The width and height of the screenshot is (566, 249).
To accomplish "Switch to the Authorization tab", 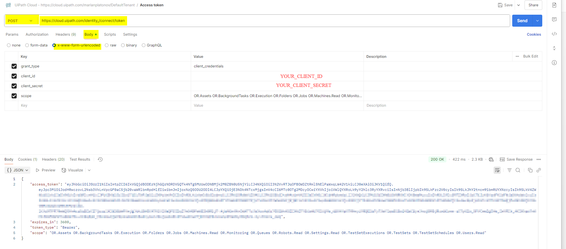I will [37, 34].
